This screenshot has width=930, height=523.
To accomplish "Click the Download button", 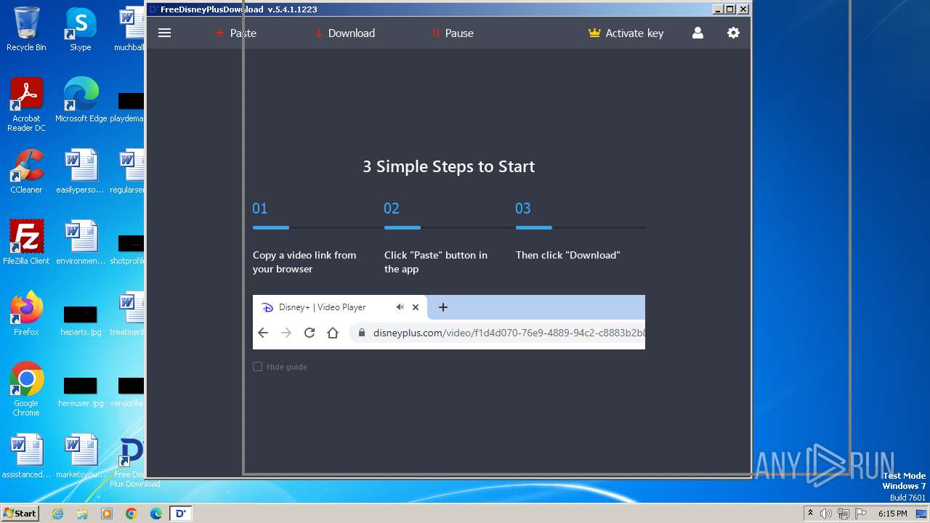I will tap(345, 33).
